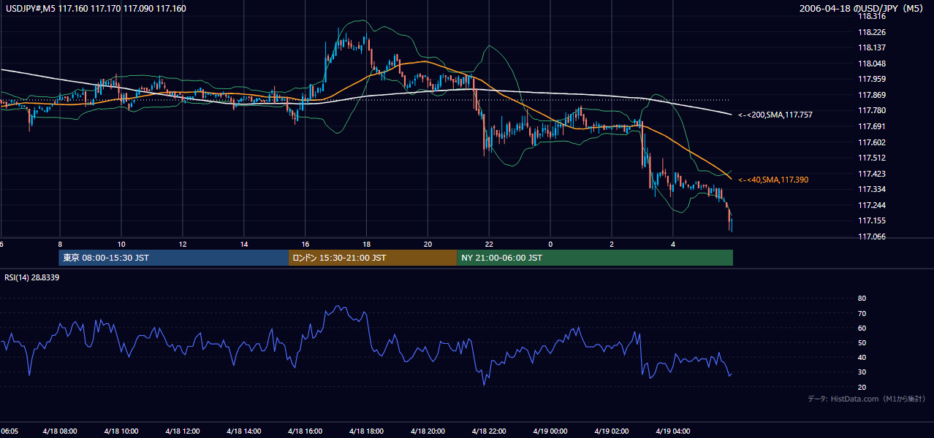Click RSI scale value 20
Screen dimensions: 934x438
862,387
